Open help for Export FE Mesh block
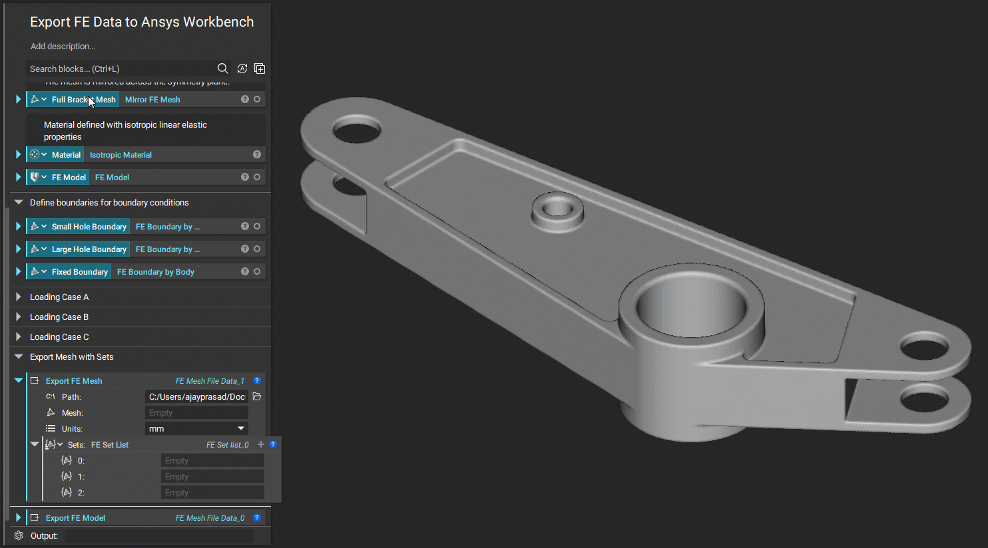Image resolution: width=988 pixels, height=548 pixels. click(x=257, y=380)
